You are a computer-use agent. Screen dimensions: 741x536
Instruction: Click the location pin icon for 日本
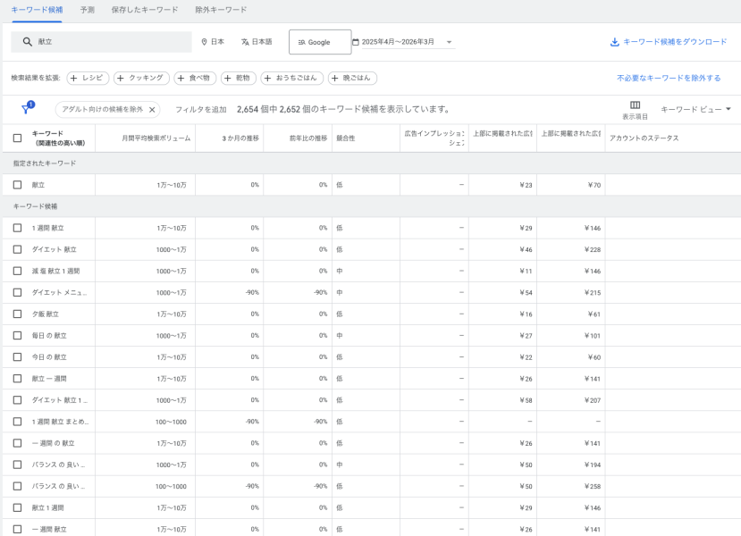tap(204, 42)
